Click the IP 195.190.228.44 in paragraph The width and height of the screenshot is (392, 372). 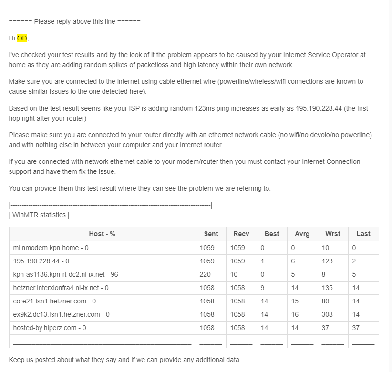click(x=319, y=108)
